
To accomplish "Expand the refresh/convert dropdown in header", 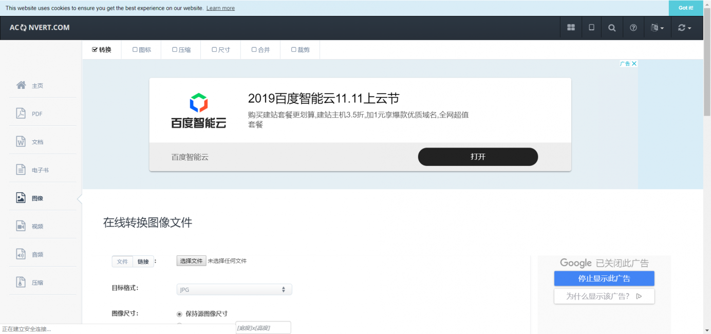I will 685,28.
